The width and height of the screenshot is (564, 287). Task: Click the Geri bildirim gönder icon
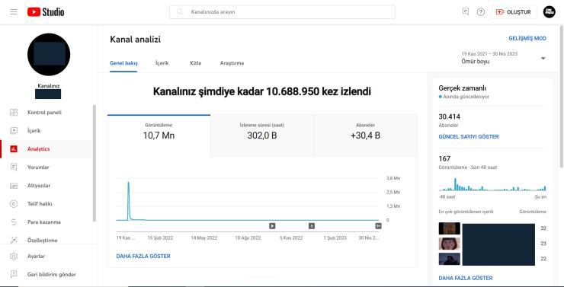pyautogui.click(x=14, y=274)
